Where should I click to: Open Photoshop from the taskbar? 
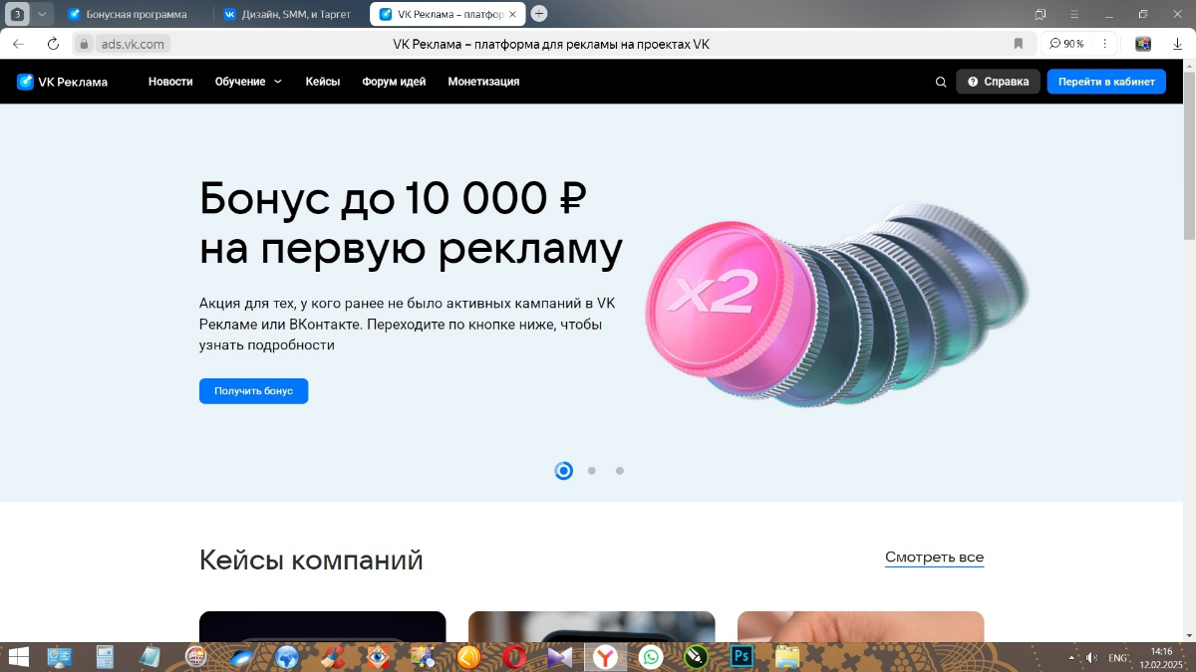(741, 657)
